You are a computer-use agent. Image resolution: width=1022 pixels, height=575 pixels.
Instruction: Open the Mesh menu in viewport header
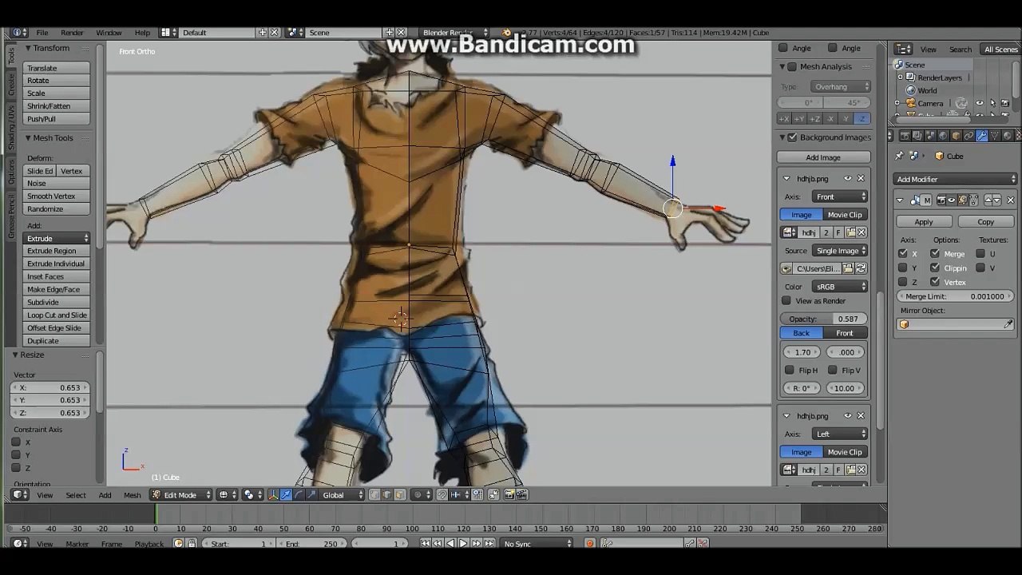(133, 495)
